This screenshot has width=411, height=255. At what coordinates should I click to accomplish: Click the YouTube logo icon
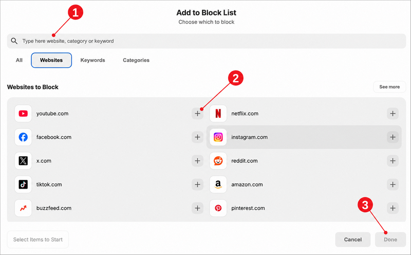(23, 114)
